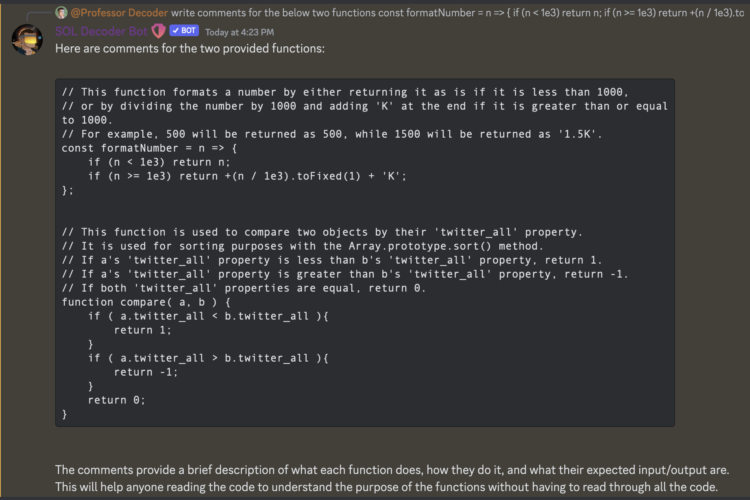Click "Here are comments" intro message text

(x=190, y=49)
